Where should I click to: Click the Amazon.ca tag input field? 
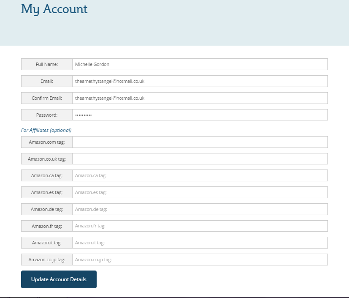200,175
